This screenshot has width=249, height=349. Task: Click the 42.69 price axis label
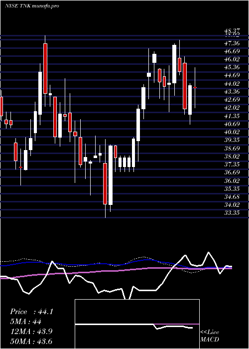tap(232, 100)
